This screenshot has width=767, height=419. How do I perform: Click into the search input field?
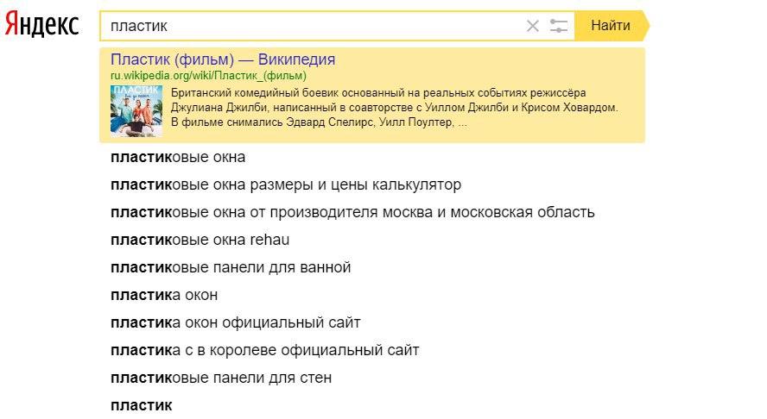(345, 26)
